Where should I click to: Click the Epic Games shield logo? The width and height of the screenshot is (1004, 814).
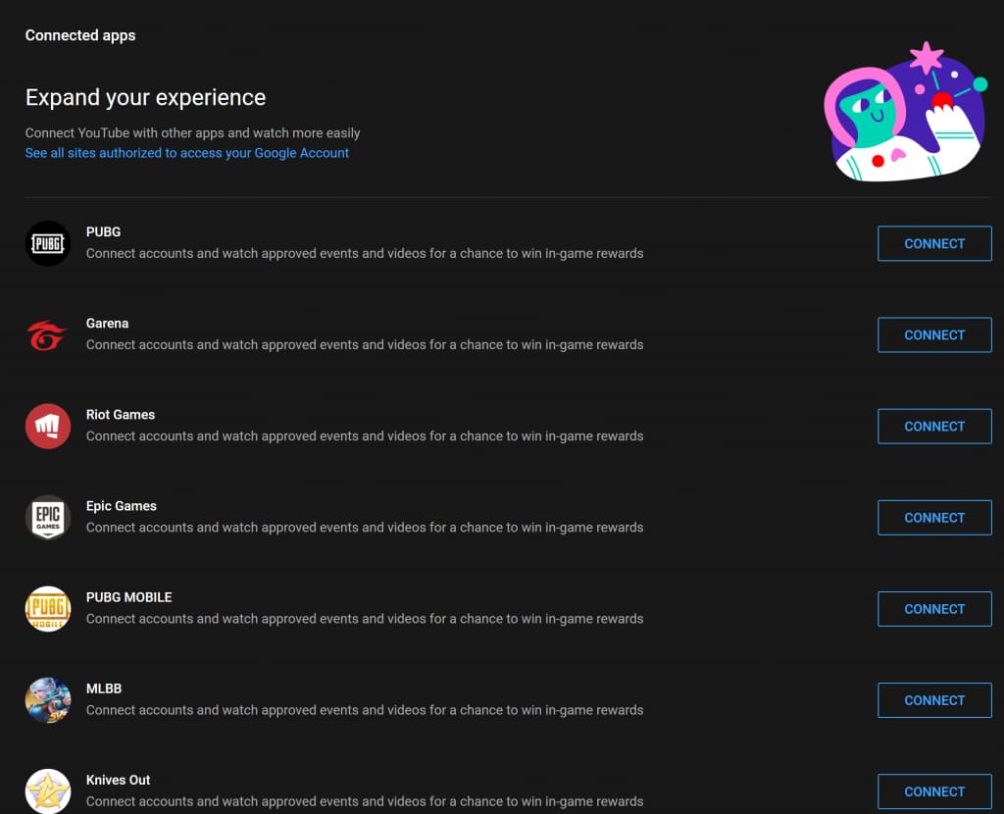[48, 518]
